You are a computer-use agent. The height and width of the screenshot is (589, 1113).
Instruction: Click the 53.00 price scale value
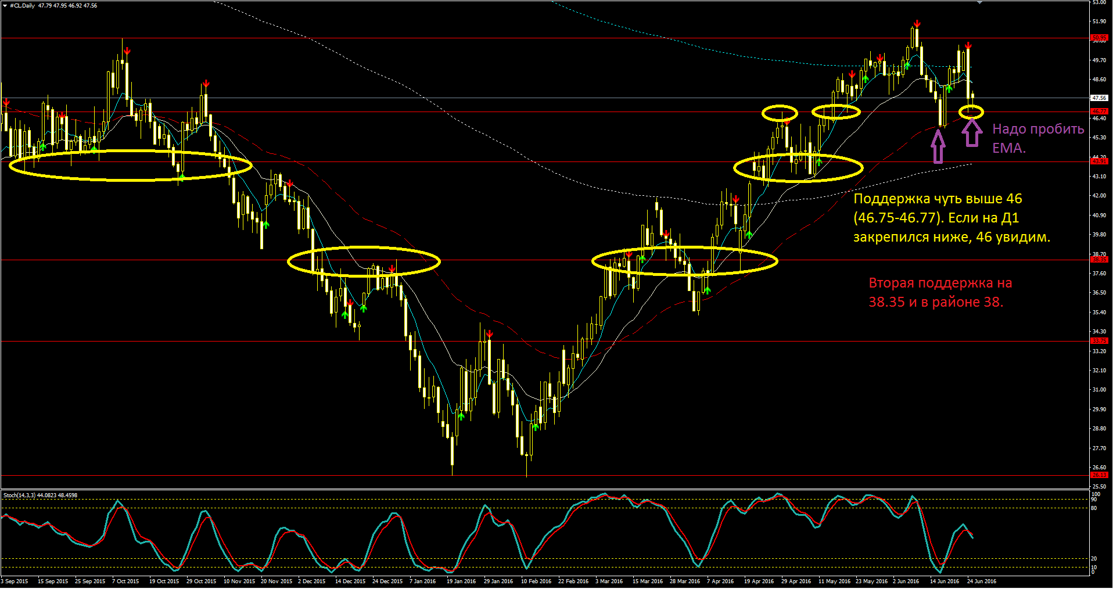[x=1099, y=2]
